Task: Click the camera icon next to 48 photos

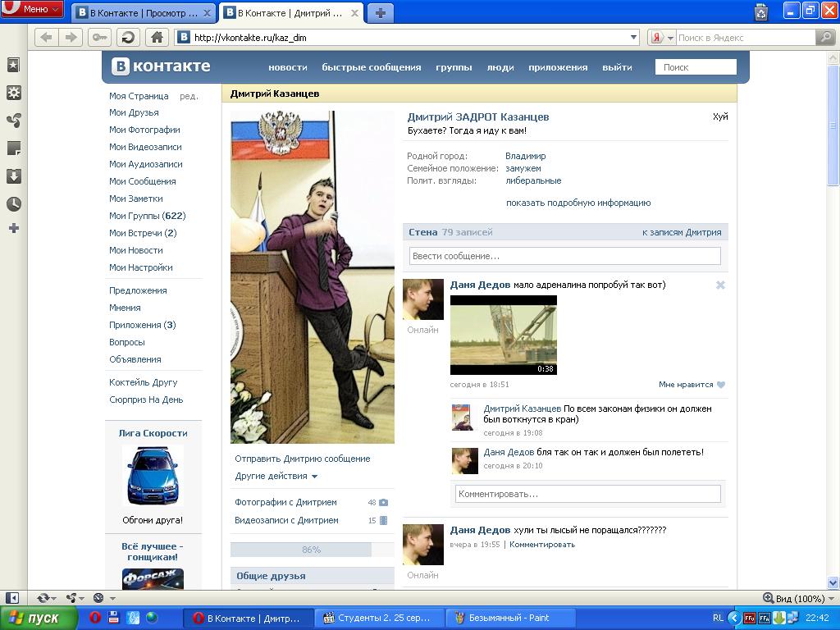Action: tap(384, 503)
